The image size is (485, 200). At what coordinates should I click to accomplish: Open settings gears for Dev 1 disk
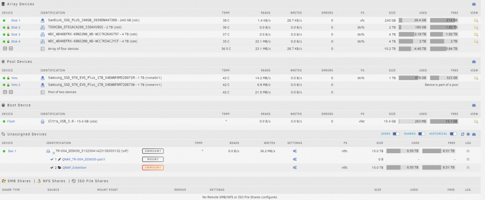point(295,151)
